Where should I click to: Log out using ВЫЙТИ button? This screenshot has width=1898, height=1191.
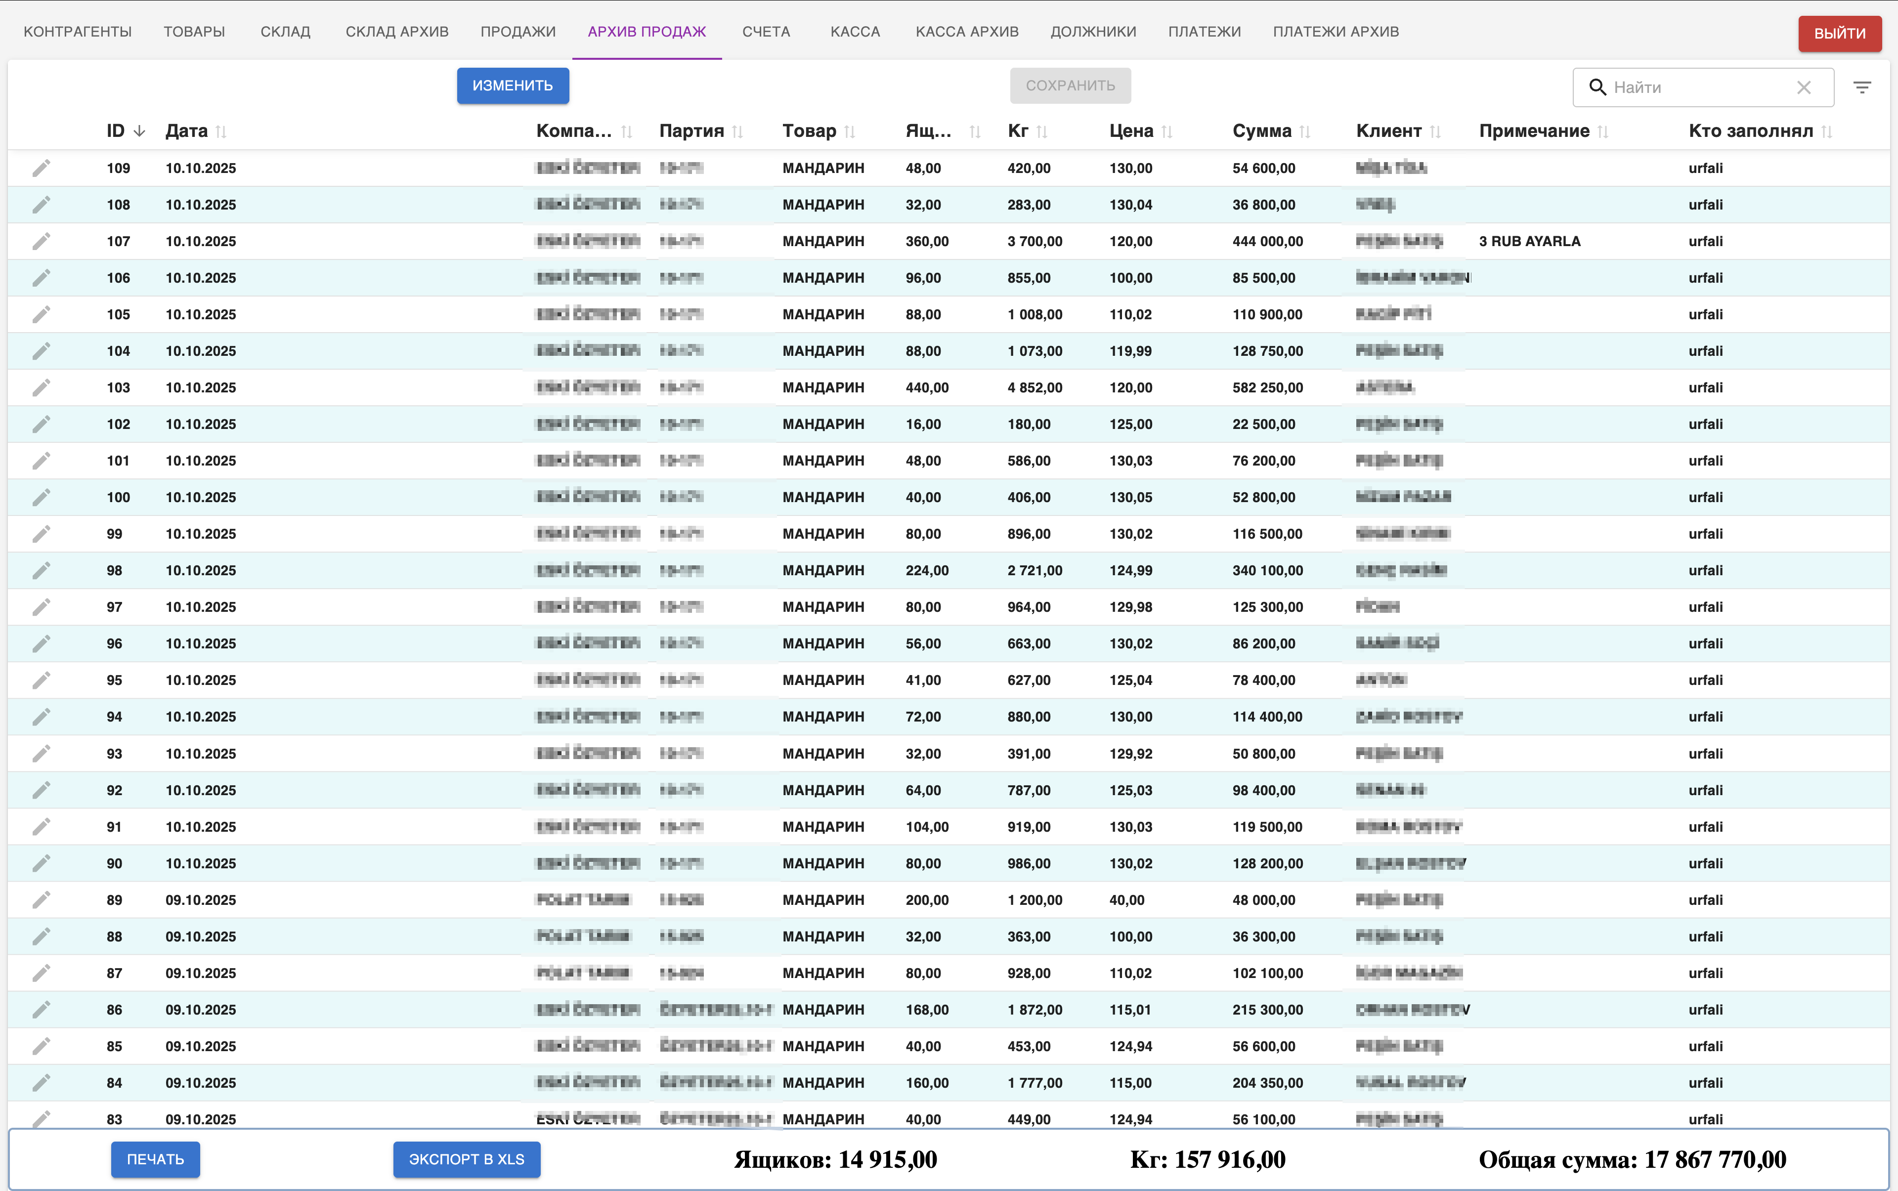tap(1839, 33)
